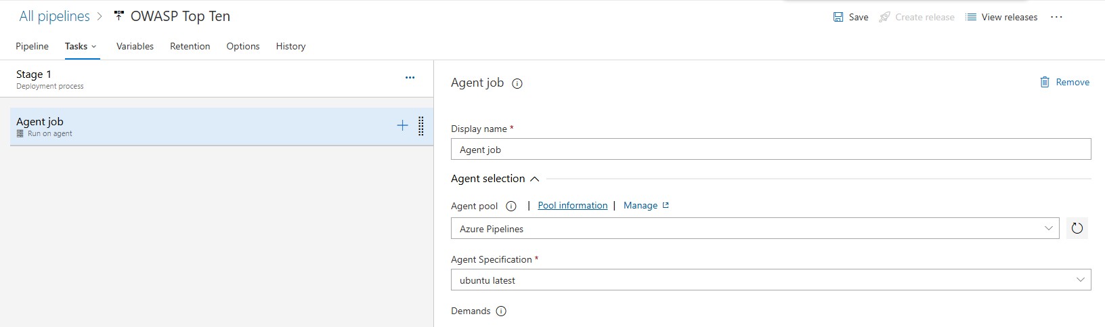This screenshot has height=327, width=1105.
Task: Open the Agent Specification ubuntu latest dropdown
Action: [x=771, y=280]
